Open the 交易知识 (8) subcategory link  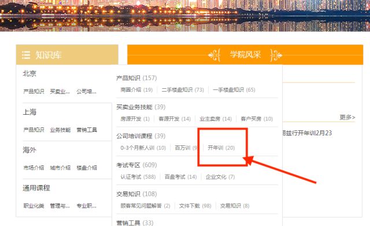(235, 206)
